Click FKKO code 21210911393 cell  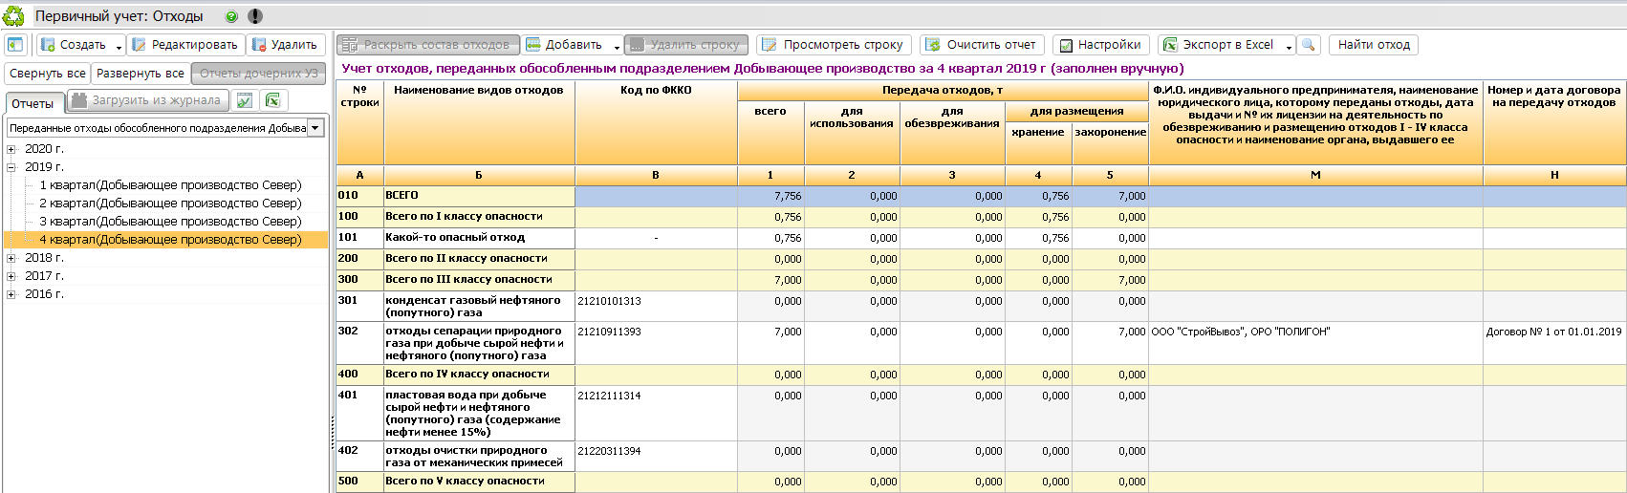point(656,343)
